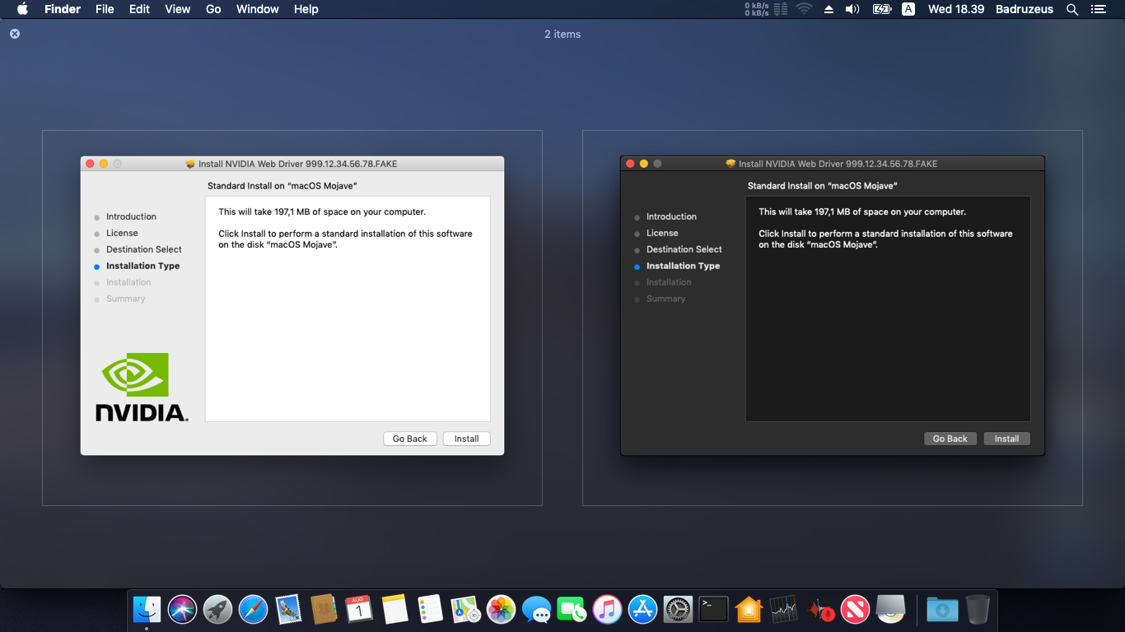This screenshot has width=1125, height=632.
Task: Click 'Introduction' step in dark installer
Action: coord(671,216)
